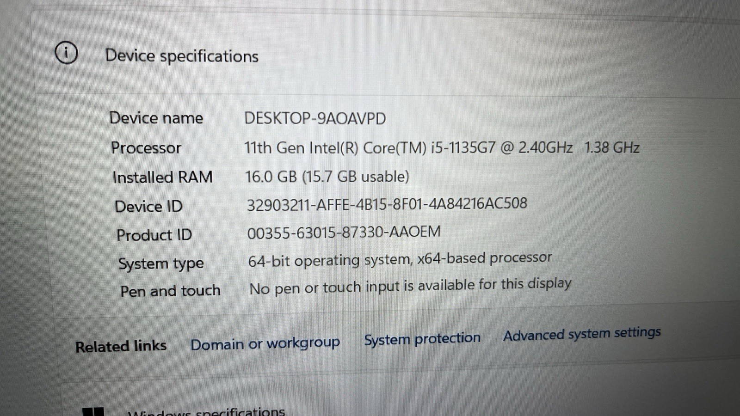Screen dimensions: 740x416
Task: Click the Product ID label
Action: [x=154, y=235]
